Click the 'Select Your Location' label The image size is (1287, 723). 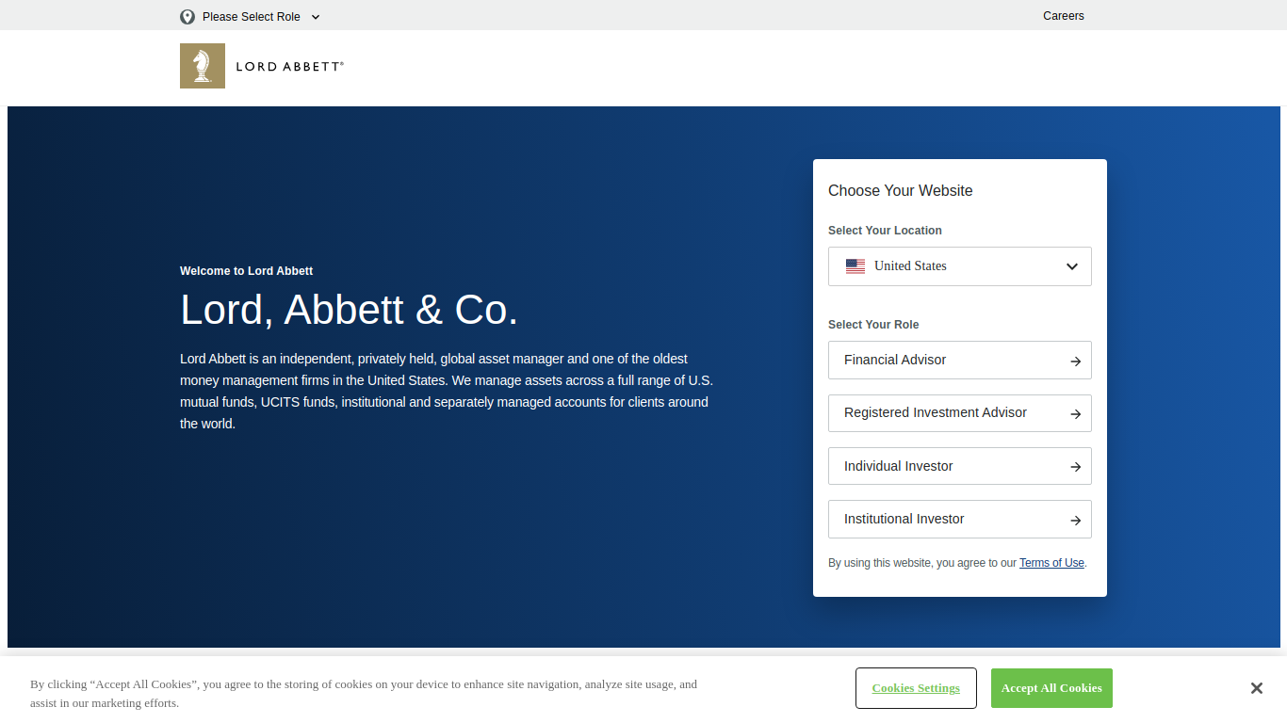pos(885,231)
